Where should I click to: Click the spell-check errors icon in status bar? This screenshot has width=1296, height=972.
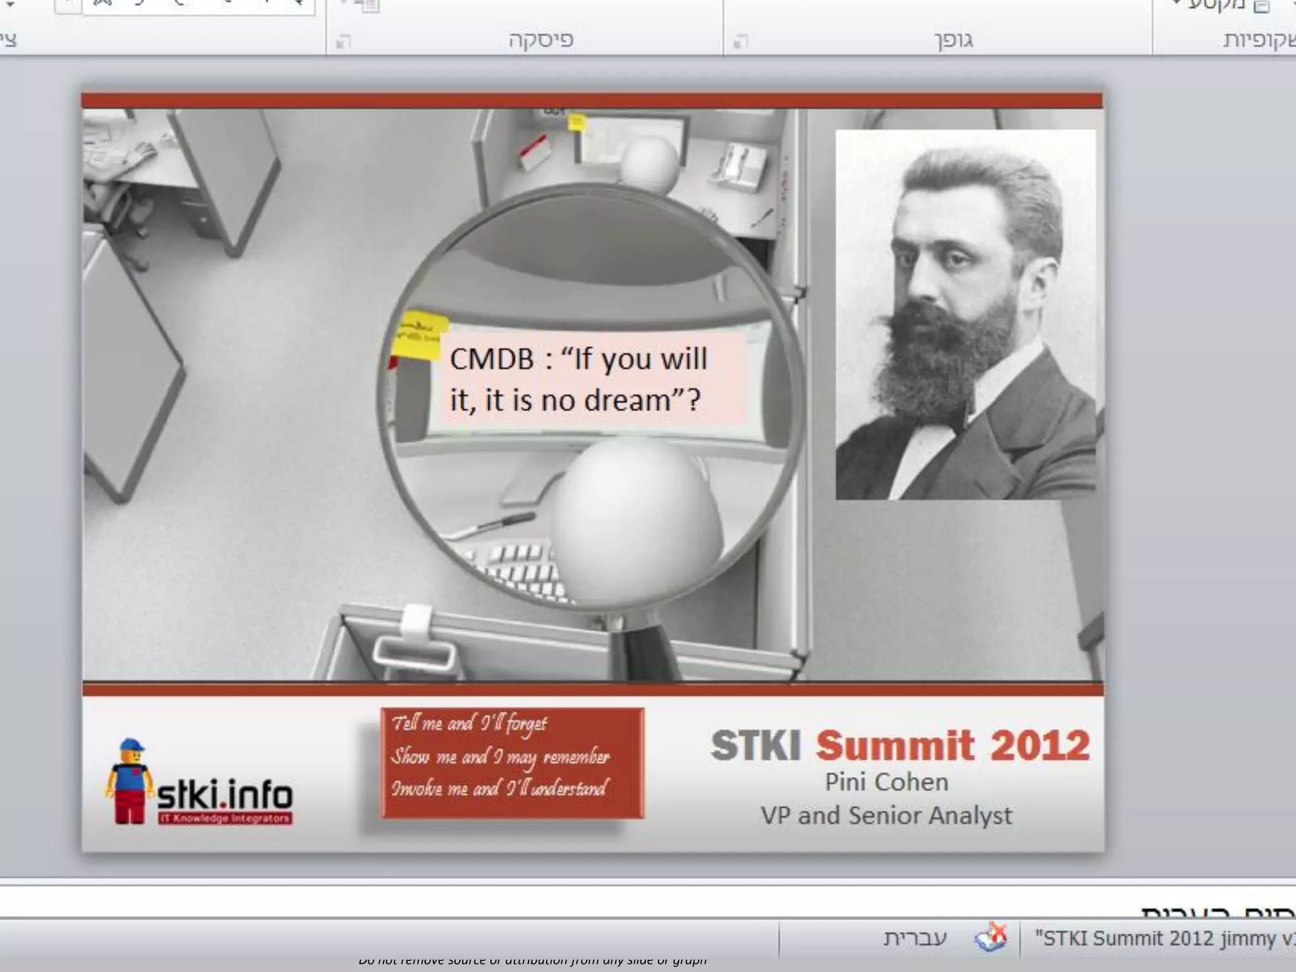click(990, 937)
